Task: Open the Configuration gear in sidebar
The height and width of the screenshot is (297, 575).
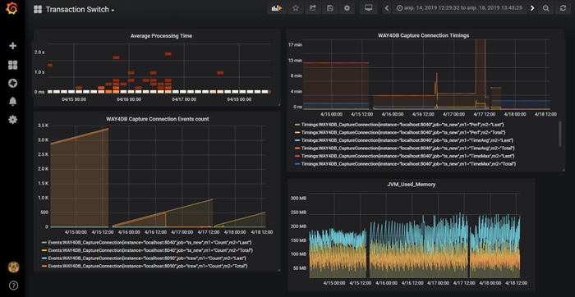Action: (12, 120)
